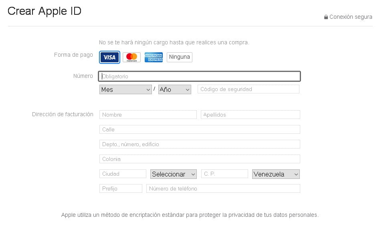
Task: Click the Código de seguridad field
Action: [x=249, y=89]
